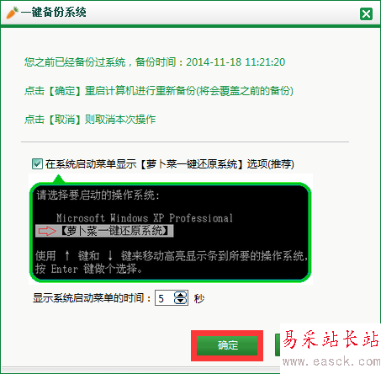This screenshot has width=381, height=374.
Task: Confirm backup with the 确定 button
Action: (x=227, y=345)
